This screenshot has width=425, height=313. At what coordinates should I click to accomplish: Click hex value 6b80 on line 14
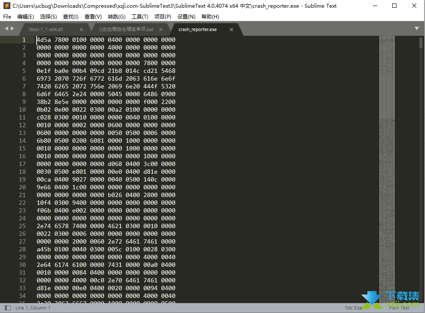pos(44,141)
